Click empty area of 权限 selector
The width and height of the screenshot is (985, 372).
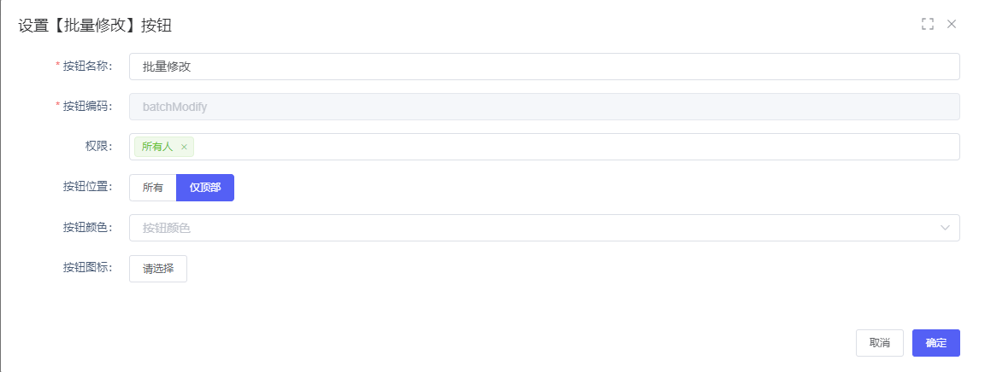573,147
